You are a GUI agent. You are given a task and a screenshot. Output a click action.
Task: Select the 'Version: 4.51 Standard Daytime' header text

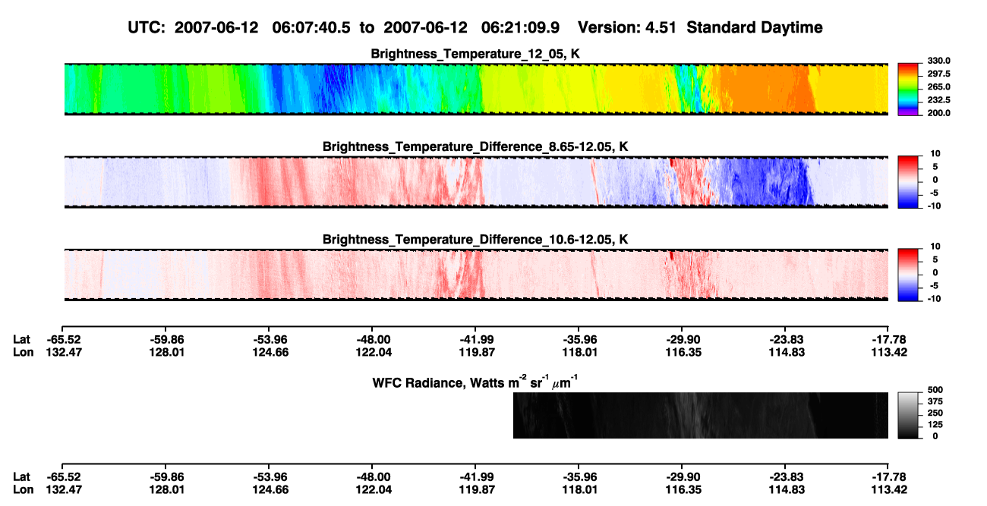[x=700, y=27]
